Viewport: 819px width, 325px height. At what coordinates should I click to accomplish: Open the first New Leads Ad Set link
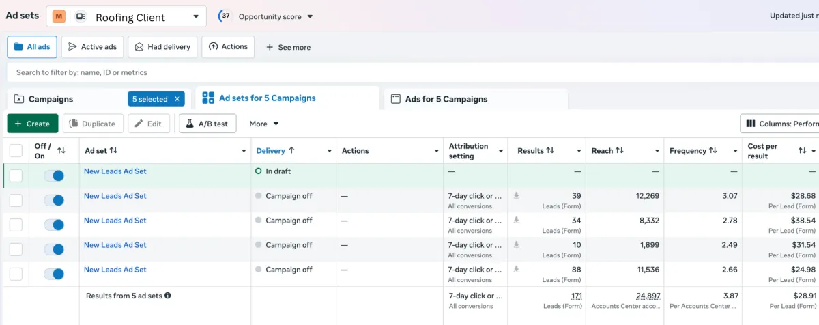pos(115,171)
